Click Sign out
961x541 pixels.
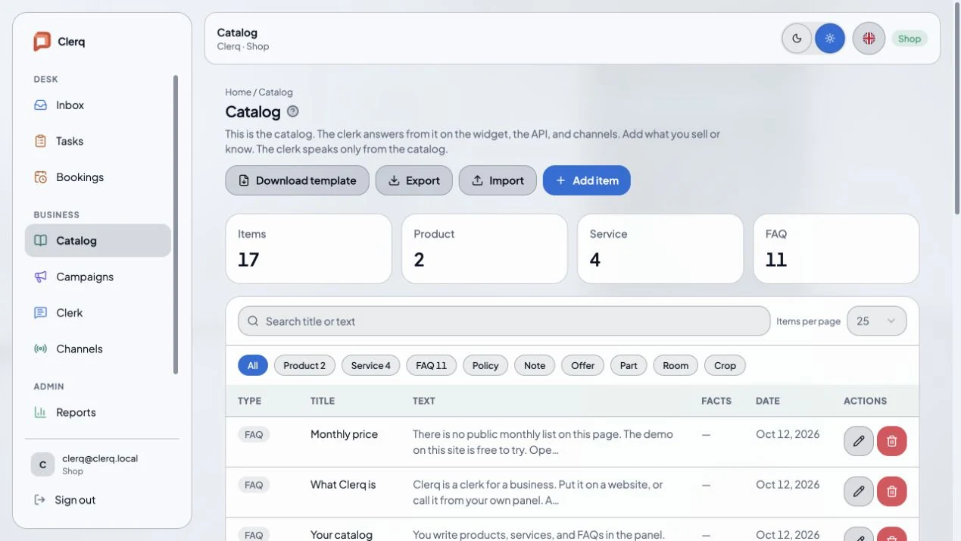click(x=65, y=500)
